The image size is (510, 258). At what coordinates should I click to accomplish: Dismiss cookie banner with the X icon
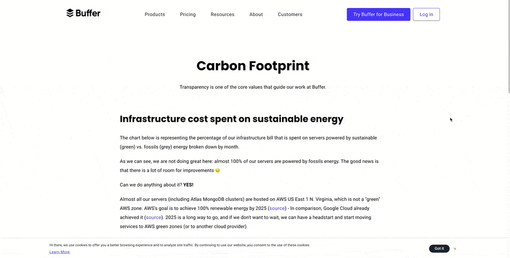[x=454, y=249]
